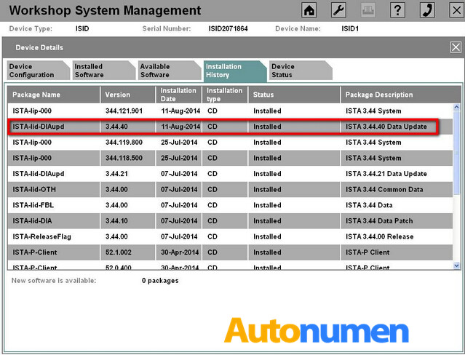Click version 344.119.800 cell
The image size is (465, 355).
[x=124, y=143]
